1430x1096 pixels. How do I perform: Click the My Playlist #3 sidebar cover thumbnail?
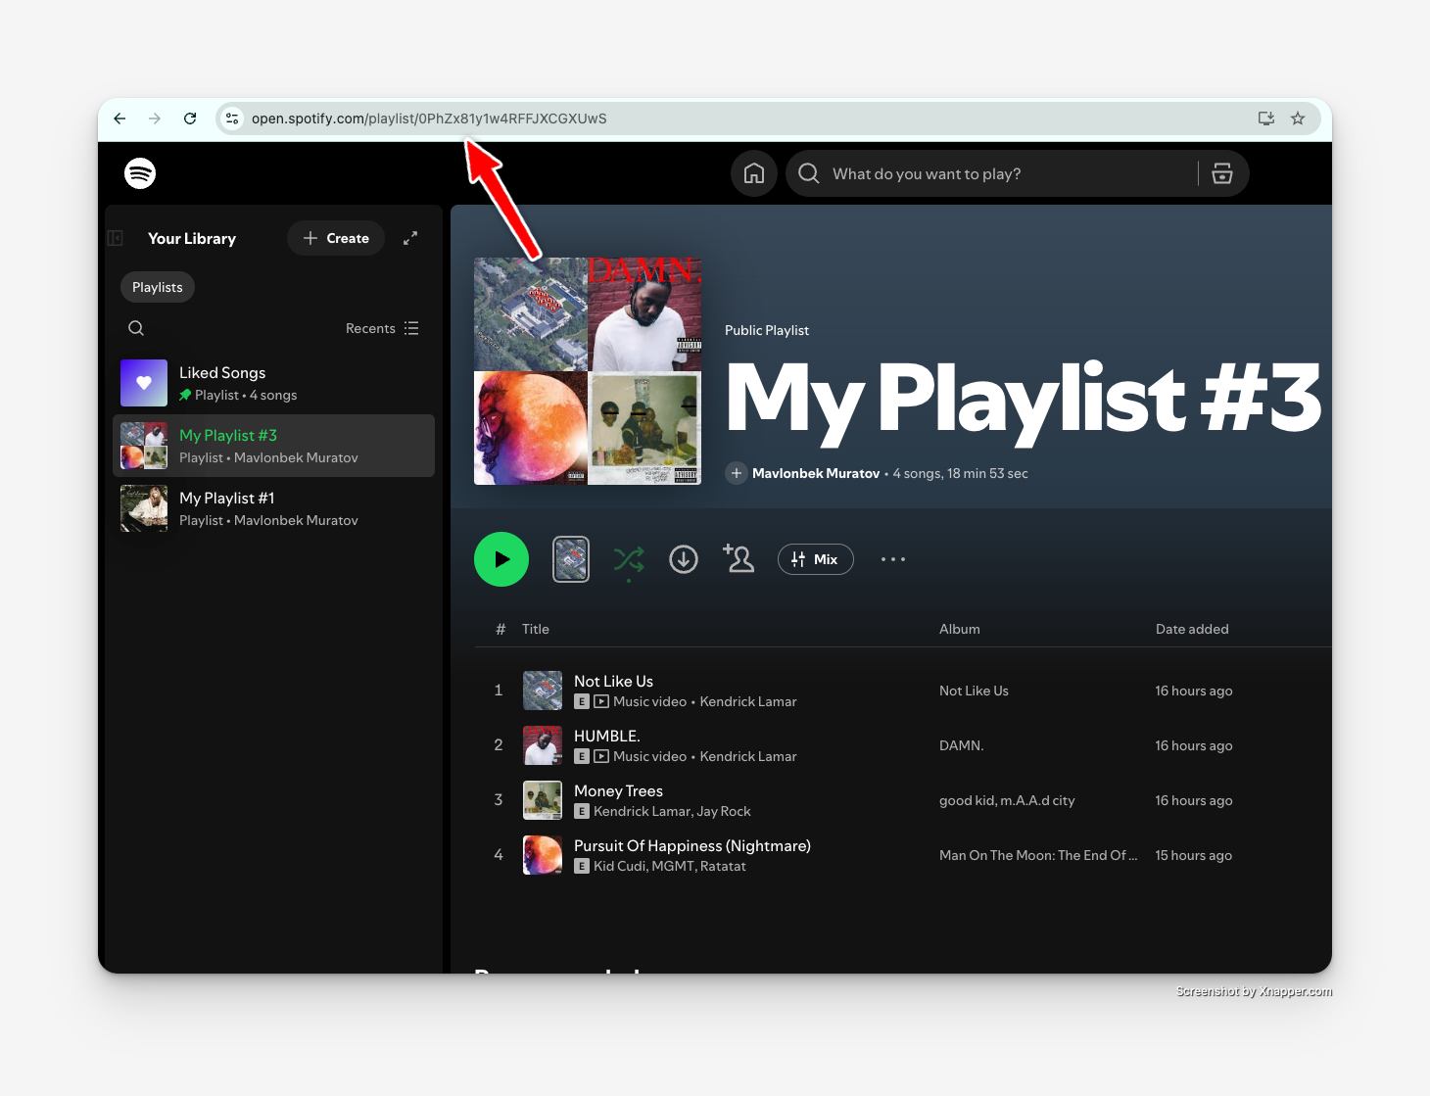click(x=144, y=446)
